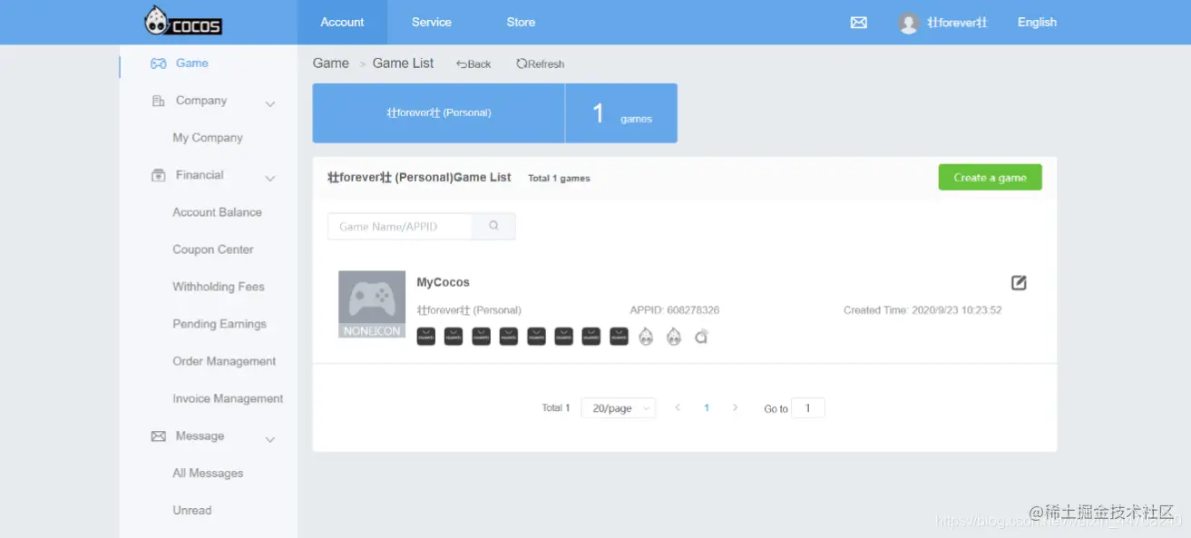Click the first Cocos flame service icon
1191x538 pixels.
[x=646, y=337]
